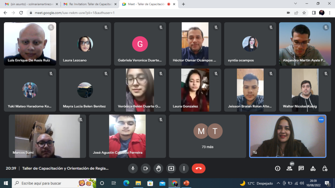The width and height of the screenshot is (335, 188).
Task: Show the participants list with 89 people
Action: tap(289, 168)
